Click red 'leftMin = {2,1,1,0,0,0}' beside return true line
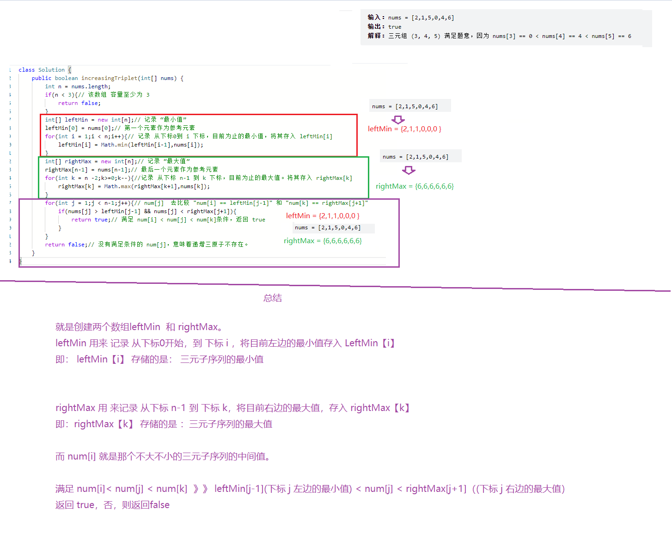Screen dimensions: 672x546 coord(323,216)
